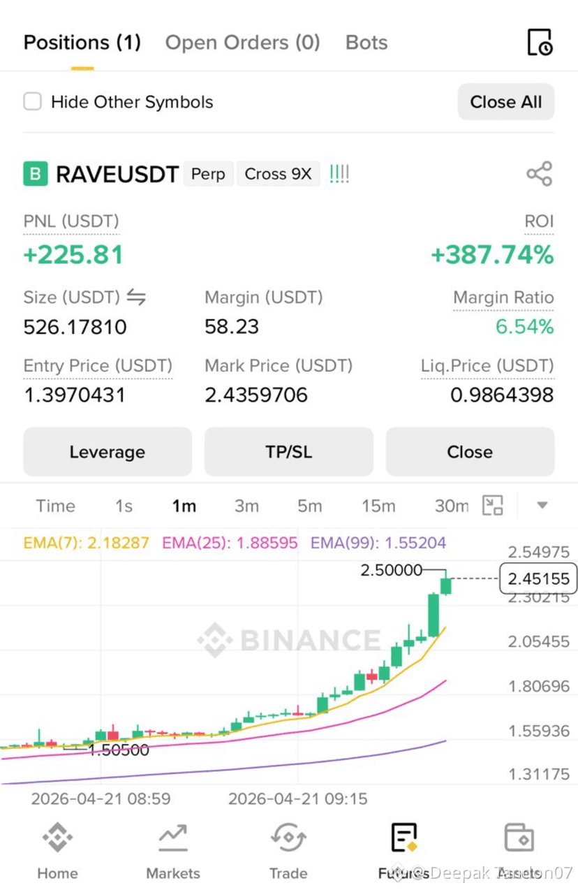This screenshot has height=890, width=578.
Task: Tap the Cross 9X margin tag
Action: click(x=278, y=174)
